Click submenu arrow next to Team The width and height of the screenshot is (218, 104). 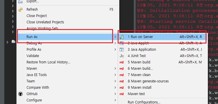pyautogui.click(x=115, y=81)
